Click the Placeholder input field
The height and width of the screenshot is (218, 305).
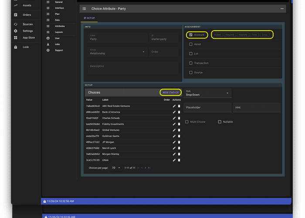click(207, 107)
